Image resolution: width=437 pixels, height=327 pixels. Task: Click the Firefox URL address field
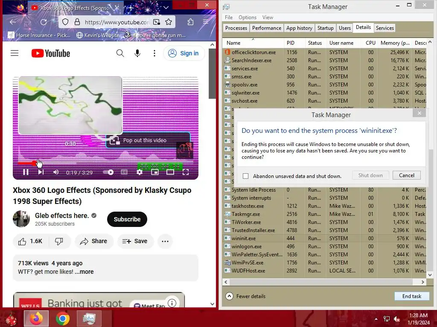(x=117, y=22)
